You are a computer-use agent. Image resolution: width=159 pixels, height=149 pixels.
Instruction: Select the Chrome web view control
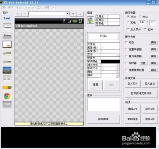(7, 96)
